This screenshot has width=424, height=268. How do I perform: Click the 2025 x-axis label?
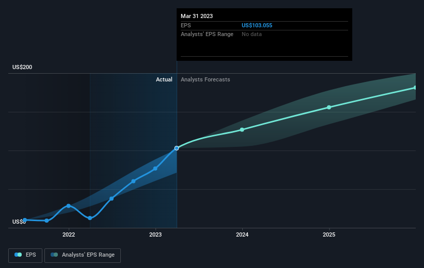tap(329, 235)
